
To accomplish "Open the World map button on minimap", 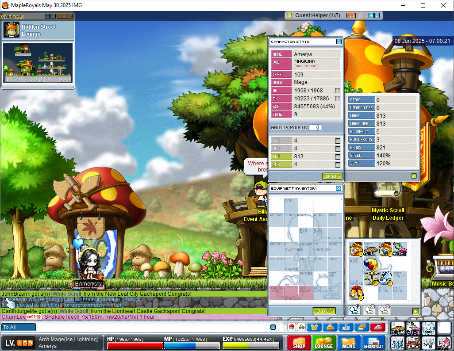I will [64, 16].
